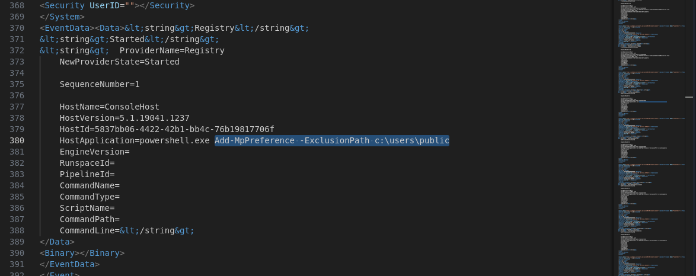Image resolution: width=696 pixels, height=276 pixels.
Task: Click the HostVersion=5.1.19041.1237 text
Action: (124, 118)
